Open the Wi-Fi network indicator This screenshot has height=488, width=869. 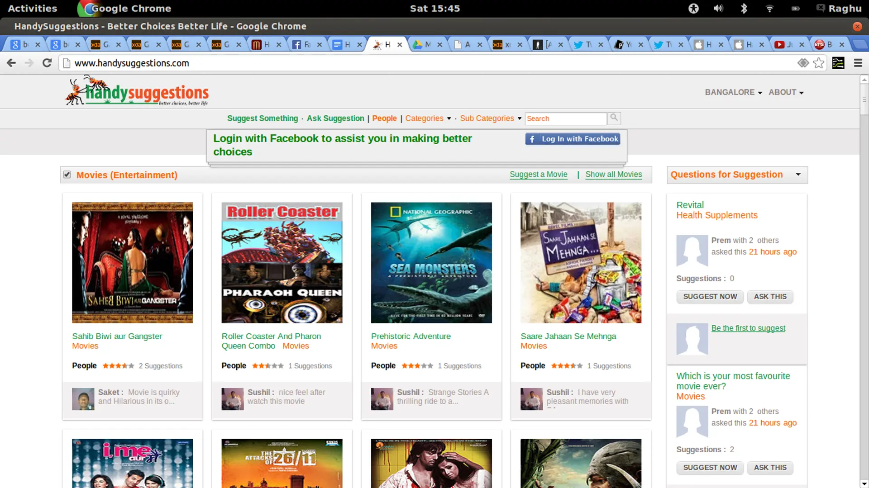[x=769, y=8]
